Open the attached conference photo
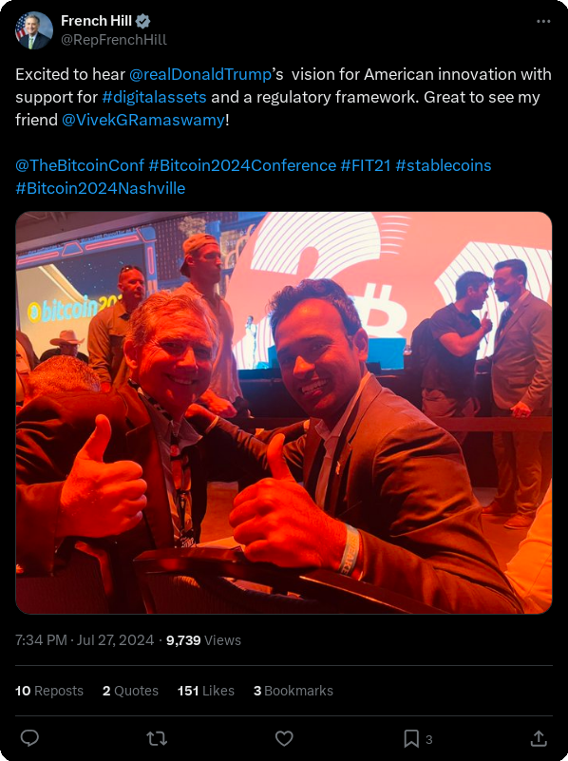Viewport: 568px width, 761px height. tap(284, 413)
